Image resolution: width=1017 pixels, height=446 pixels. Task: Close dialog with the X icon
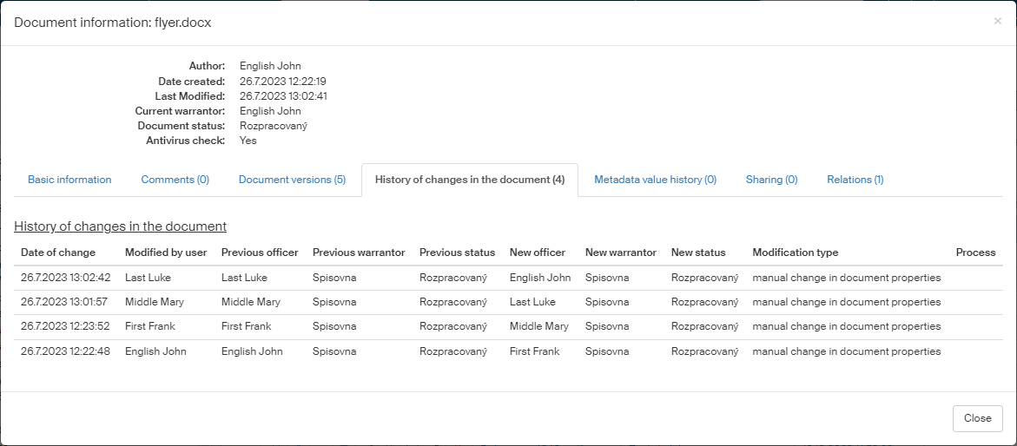click(x=997, y=21)
